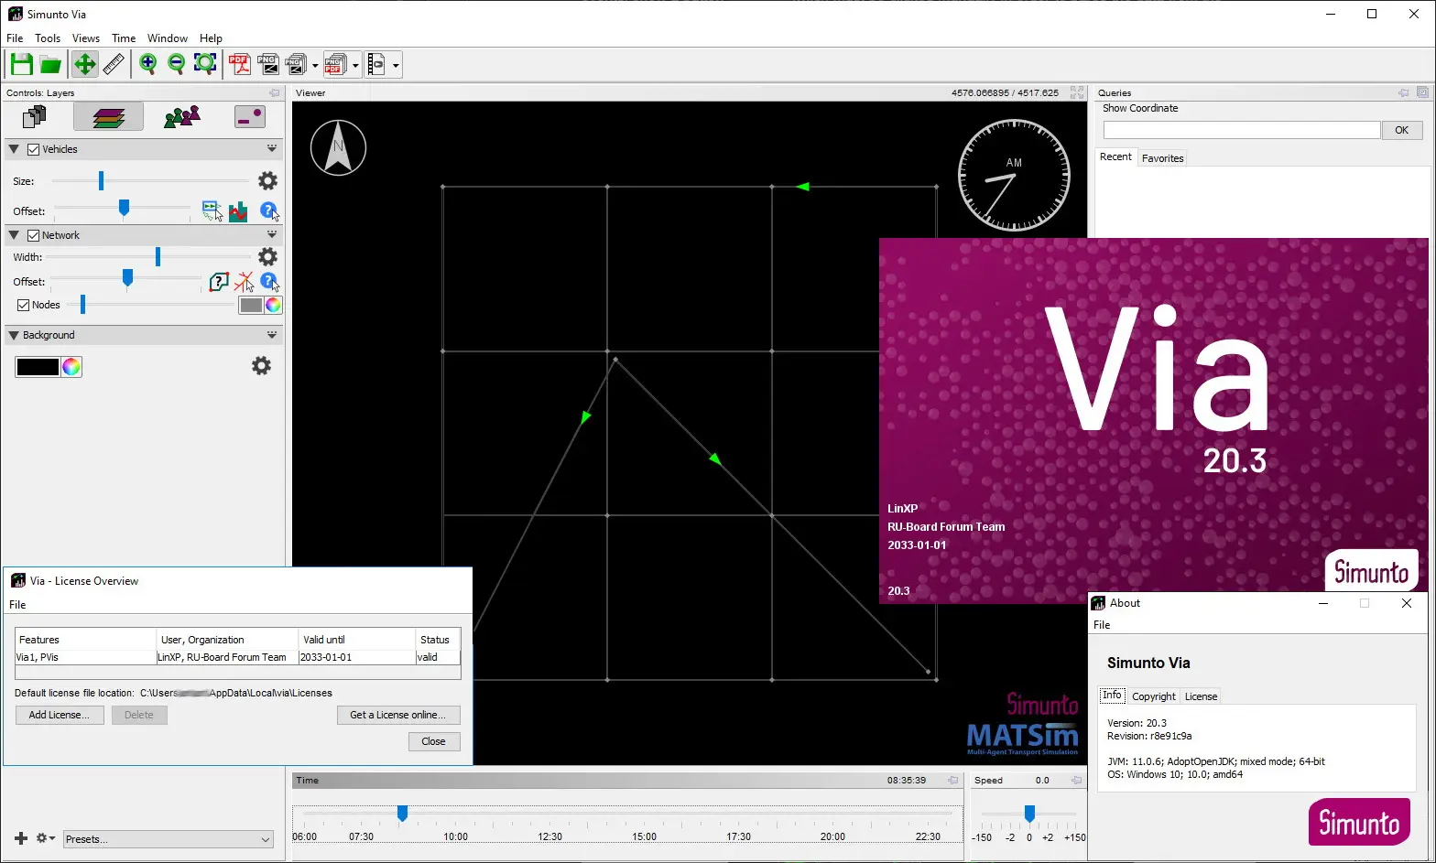Click the multiple PNG export icon
This screenshot has width=1436, height=863.
click(x=296, y=64)
